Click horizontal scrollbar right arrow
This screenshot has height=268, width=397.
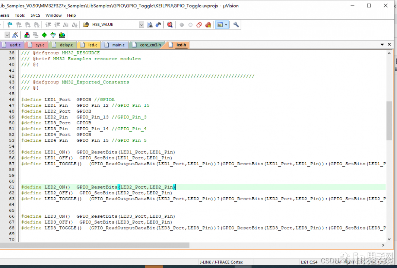tap(383, 245)
